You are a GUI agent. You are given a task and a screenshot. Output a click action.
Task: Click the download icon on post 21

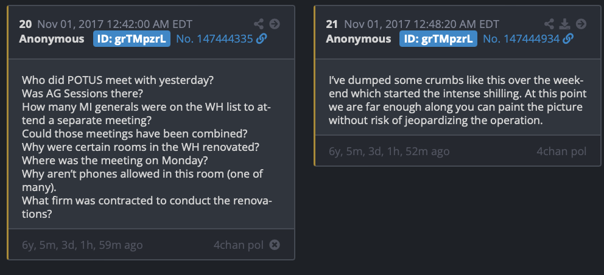pos(565,24)
